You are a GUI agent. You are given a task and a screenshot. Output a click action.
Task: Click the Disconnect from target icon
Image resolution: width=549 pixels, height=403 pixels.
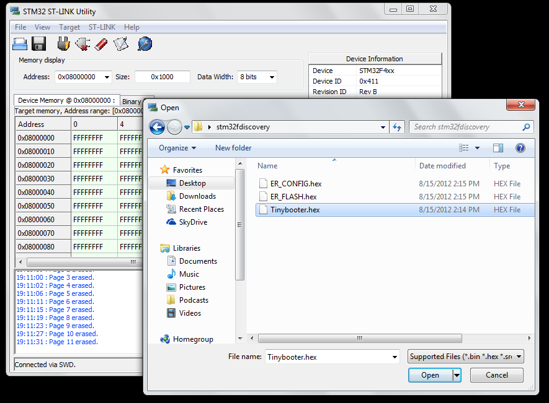[x=83, y=44]
